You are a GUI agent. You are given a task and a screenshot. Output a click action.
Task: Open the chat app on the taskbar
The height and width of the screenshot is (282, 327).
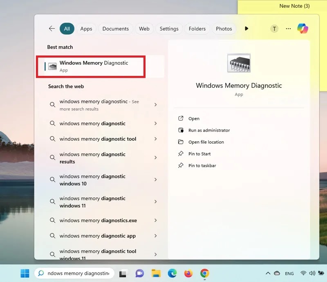(139, 273)
